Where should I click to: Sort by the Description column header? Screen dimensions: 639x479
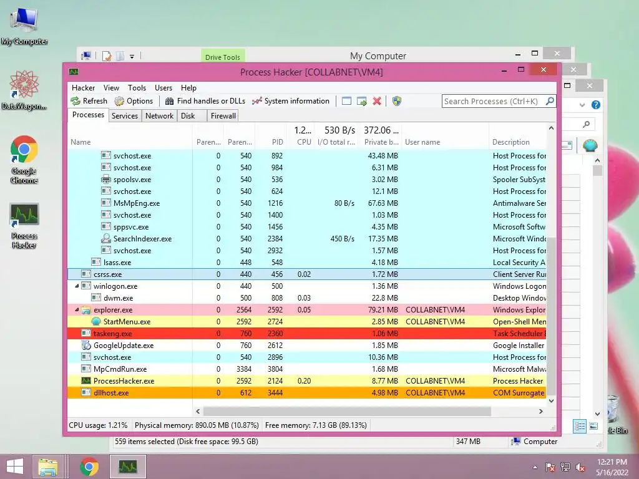517,142
